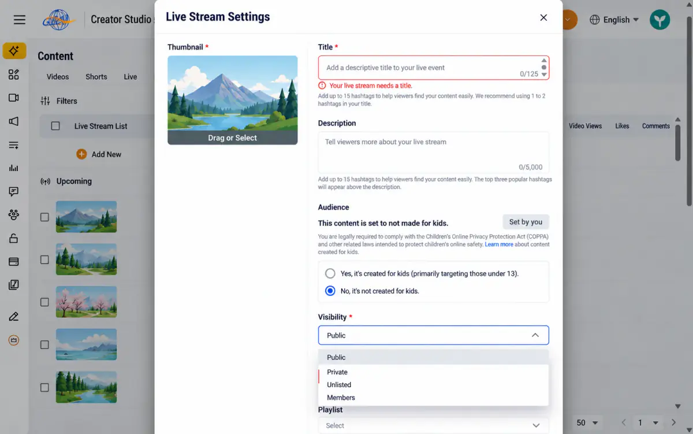
Task: Close the Live Stream Settings dialog
Action: [543, 17]
